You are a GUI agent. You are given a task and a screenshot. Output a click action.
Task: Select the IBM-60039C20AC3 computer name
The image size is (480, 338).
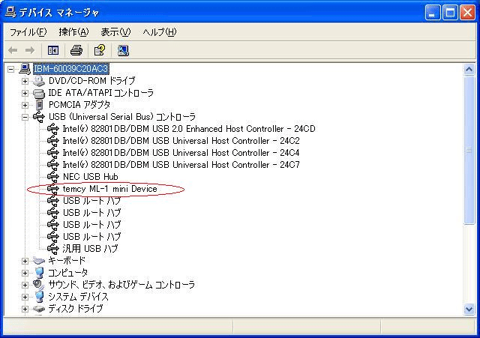(70, 68)
